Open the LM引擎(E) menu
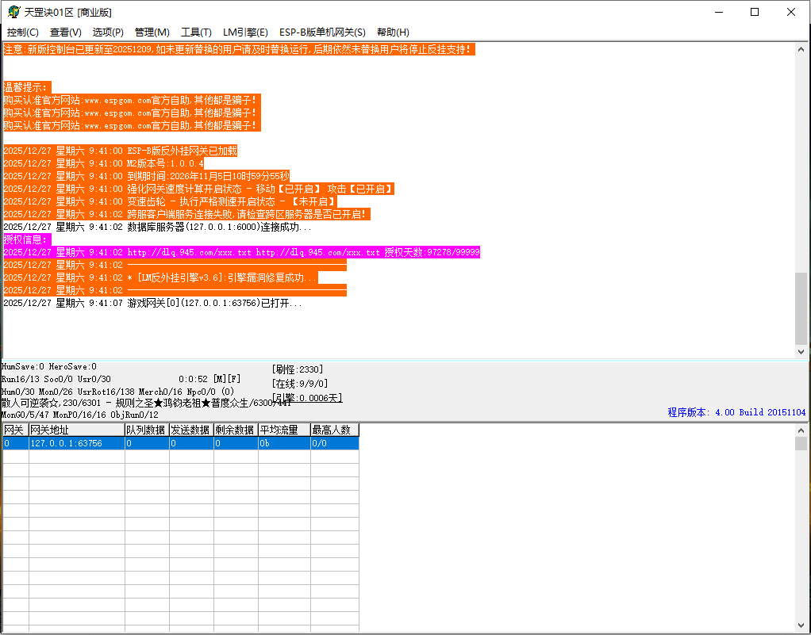This screenshot has height=635, width=811. click(x=245, y=33)
